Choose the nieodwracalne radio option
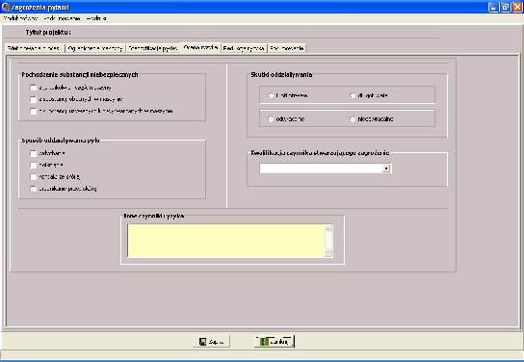 (353, 118)
